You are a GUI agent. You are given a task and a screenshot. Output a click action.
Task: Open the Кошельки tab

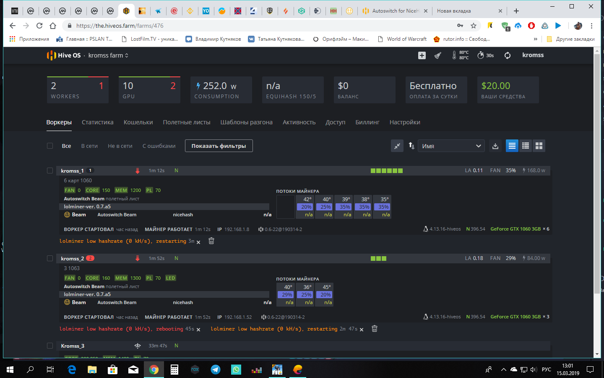tap(138, 122)
